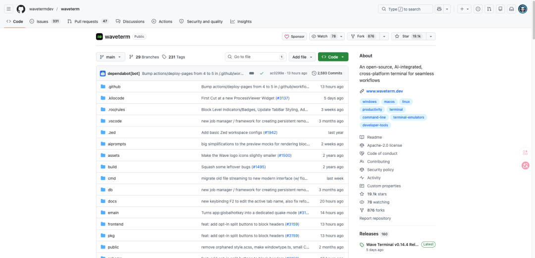Click the Sponsor button
The width and height of the screenshot is (535, 258).
tap(294, 36)
